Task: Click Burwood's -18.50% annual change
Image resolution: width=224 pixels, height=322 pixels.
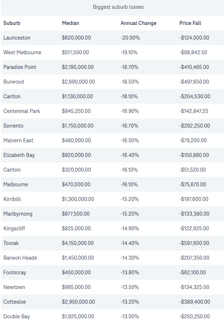Action: 130,82
